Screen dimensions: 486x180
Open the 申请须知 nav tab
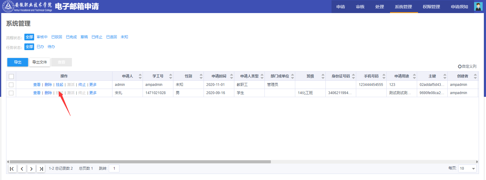459,7
